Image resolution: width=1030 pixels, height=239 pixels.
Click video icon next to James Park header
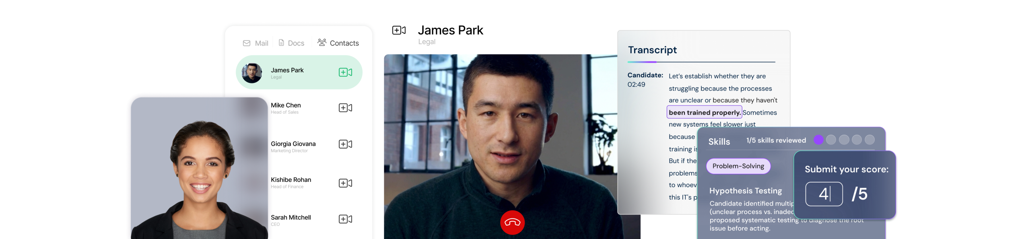[399, 30]
